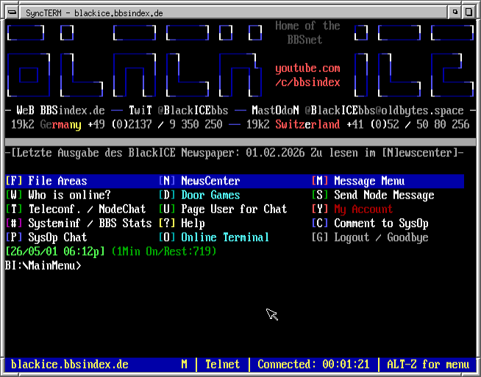Click the [N]ewscenter reference in the notice line

[x=420, y=153]
